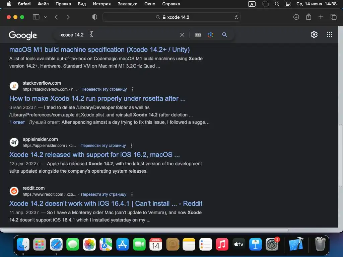The height and width of the screenshot is (257, 343).
Task: Open Music from the Dock
Action: pos(222,244)
